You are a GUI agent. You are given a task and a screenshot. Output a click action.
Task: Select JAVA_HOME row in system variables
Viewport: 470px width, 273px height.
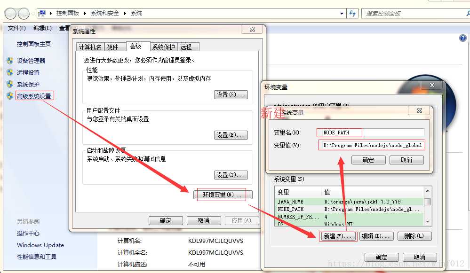(x=349, y=202)
